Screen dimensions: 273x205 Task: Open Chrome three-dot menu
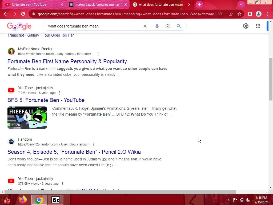coord(267,14)
